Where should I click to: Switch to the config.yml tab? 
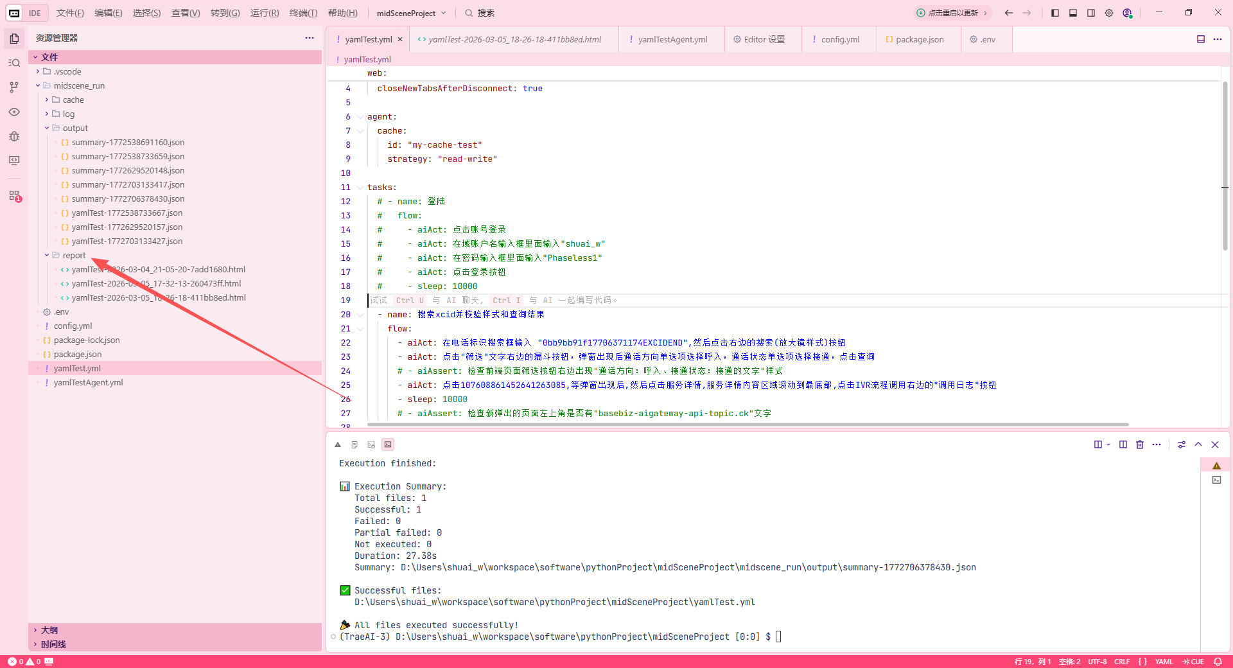[x=840, y=39]
